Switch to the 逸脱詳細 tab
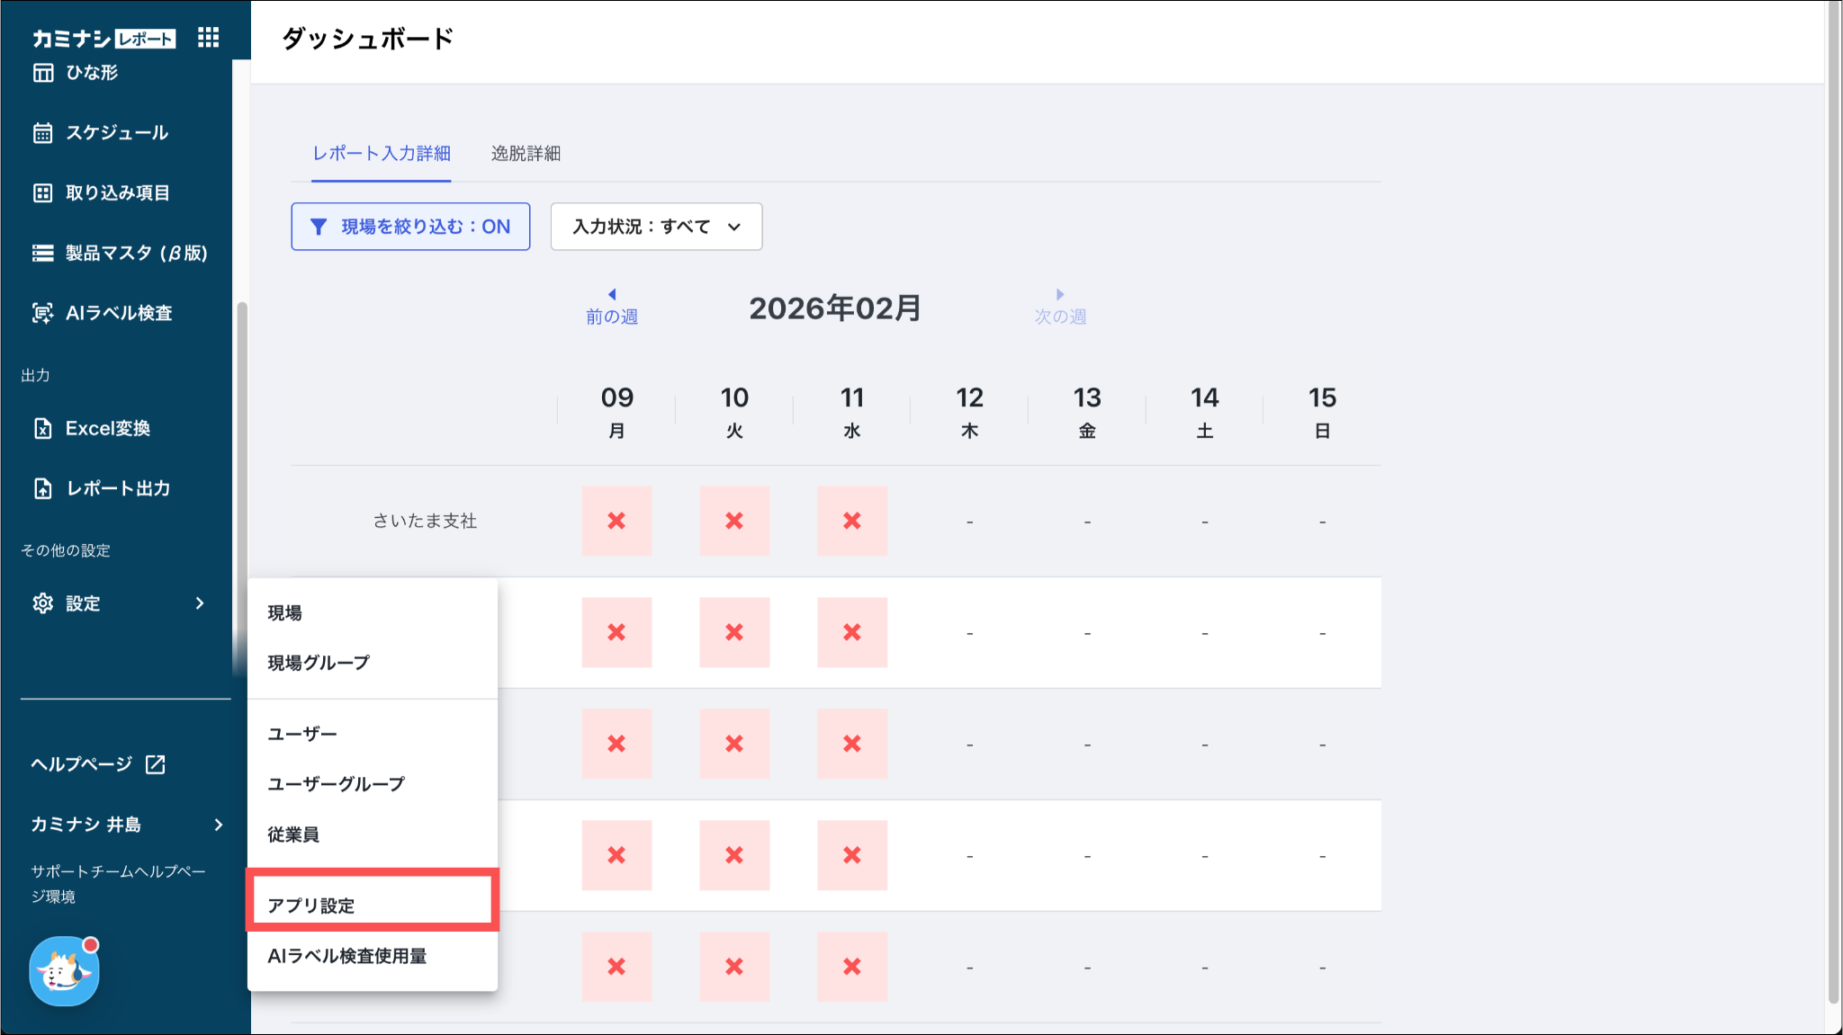 tap(526, 154)
